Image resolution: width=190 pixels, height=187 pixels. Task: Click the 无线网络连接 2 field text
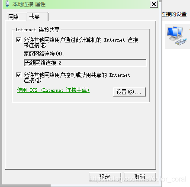(x=43, y=63)
